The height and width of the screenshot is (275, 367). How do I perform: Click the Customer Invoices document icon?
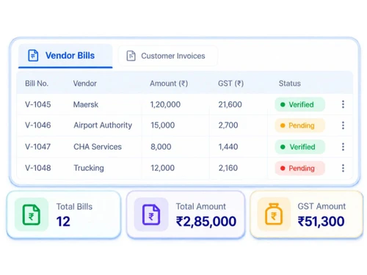tap(131, 56)
